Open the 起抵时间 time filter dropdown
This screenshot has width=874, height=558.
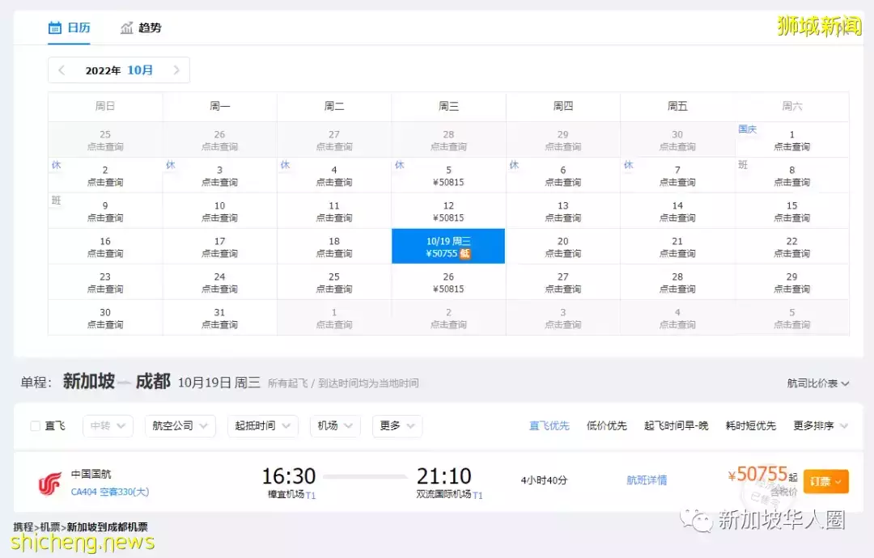tap(262, 425)
